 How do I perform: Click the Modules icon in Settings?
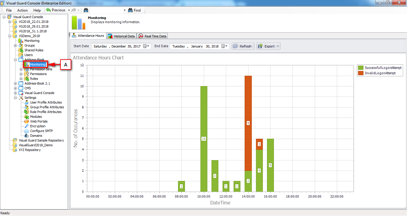click(x=27, y=117)
